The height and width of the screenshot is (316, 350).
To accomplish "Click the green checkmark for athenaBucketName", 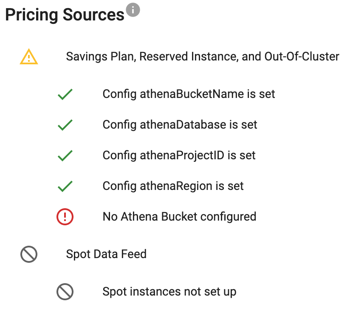I will coord(65,94).
